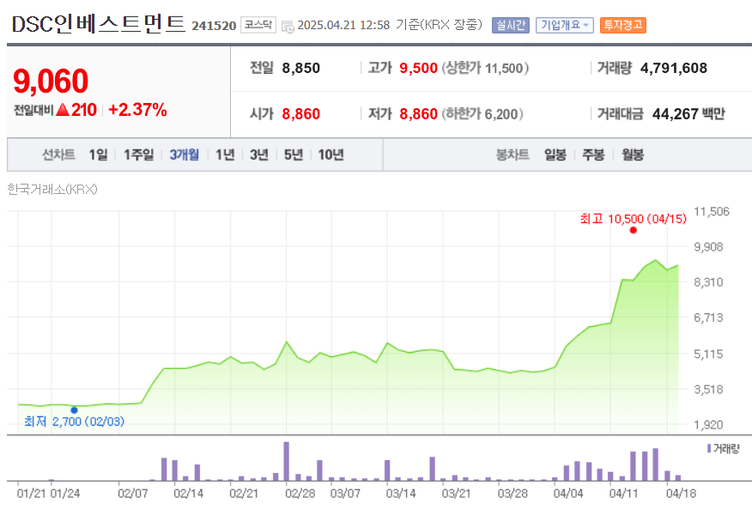Screen dimensions: 752x509
Task: Select the 주봉 weekly candle tab
Action: tap(592, 155)
